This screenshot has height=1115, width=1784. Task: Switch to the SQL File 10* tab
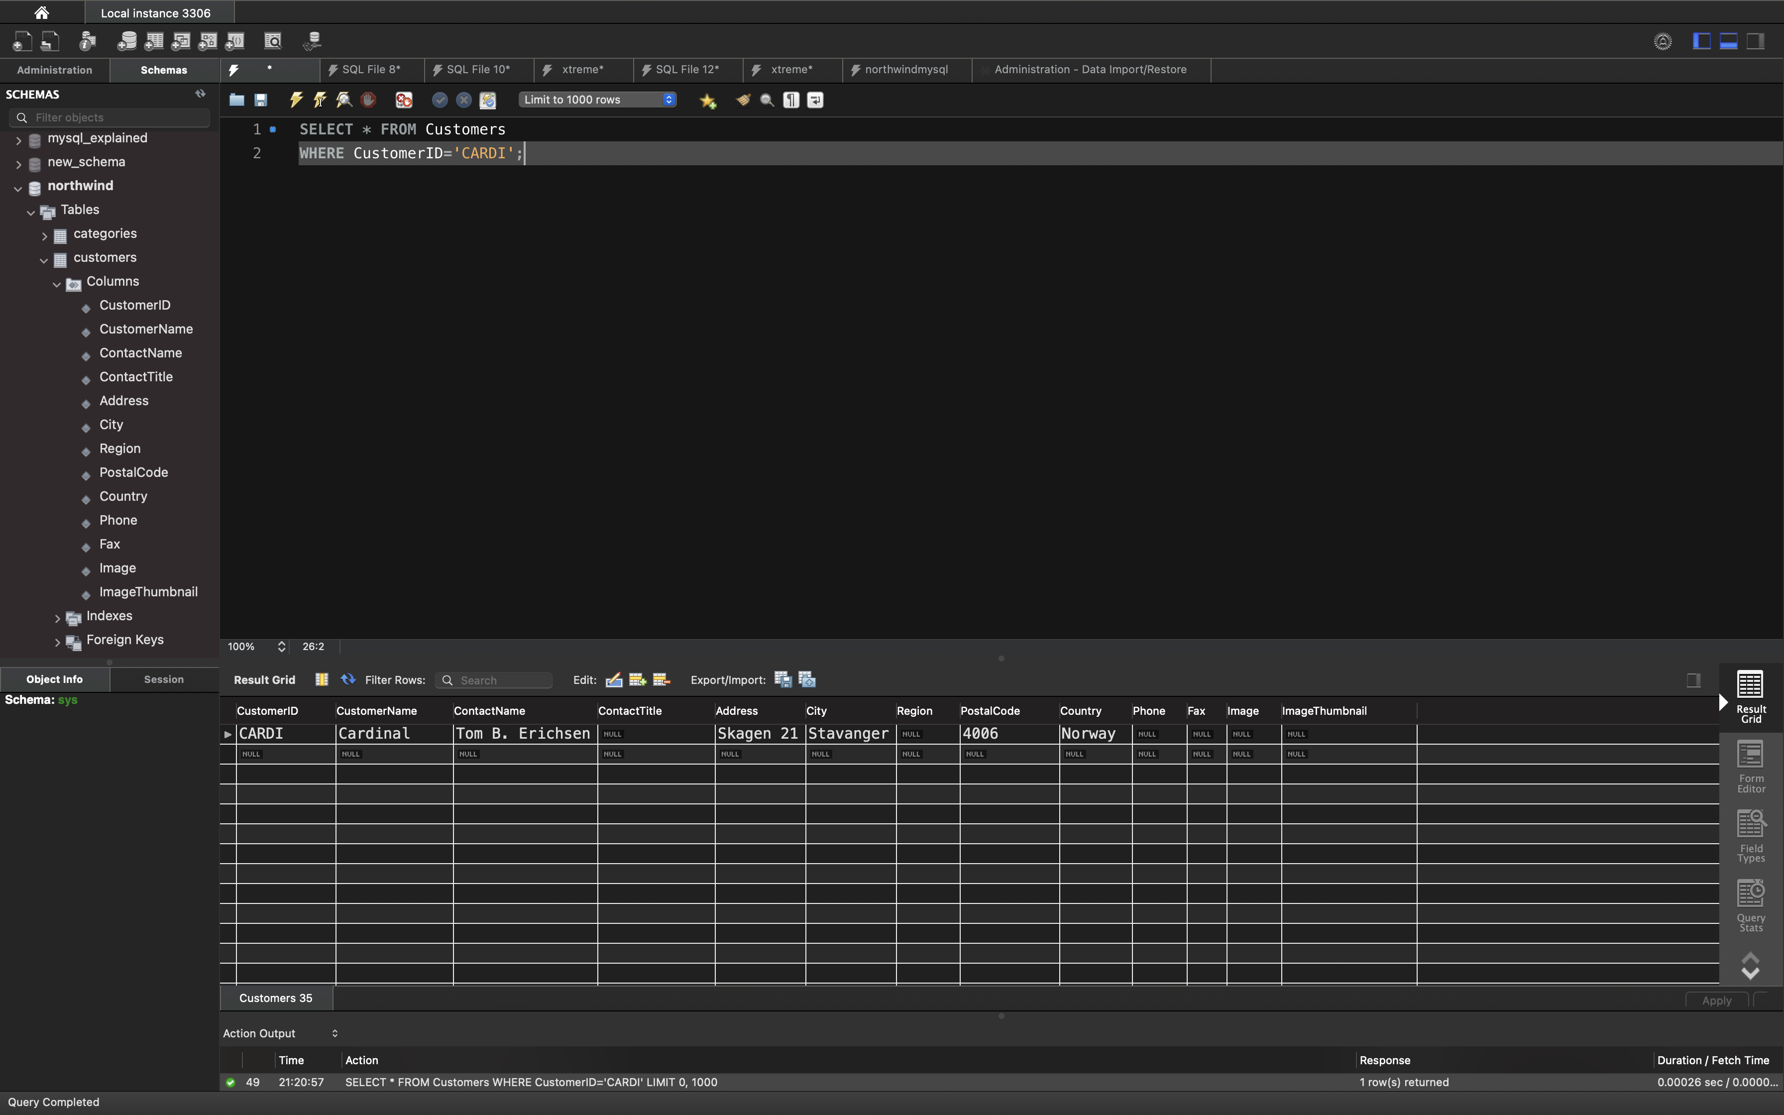[478, 69]
